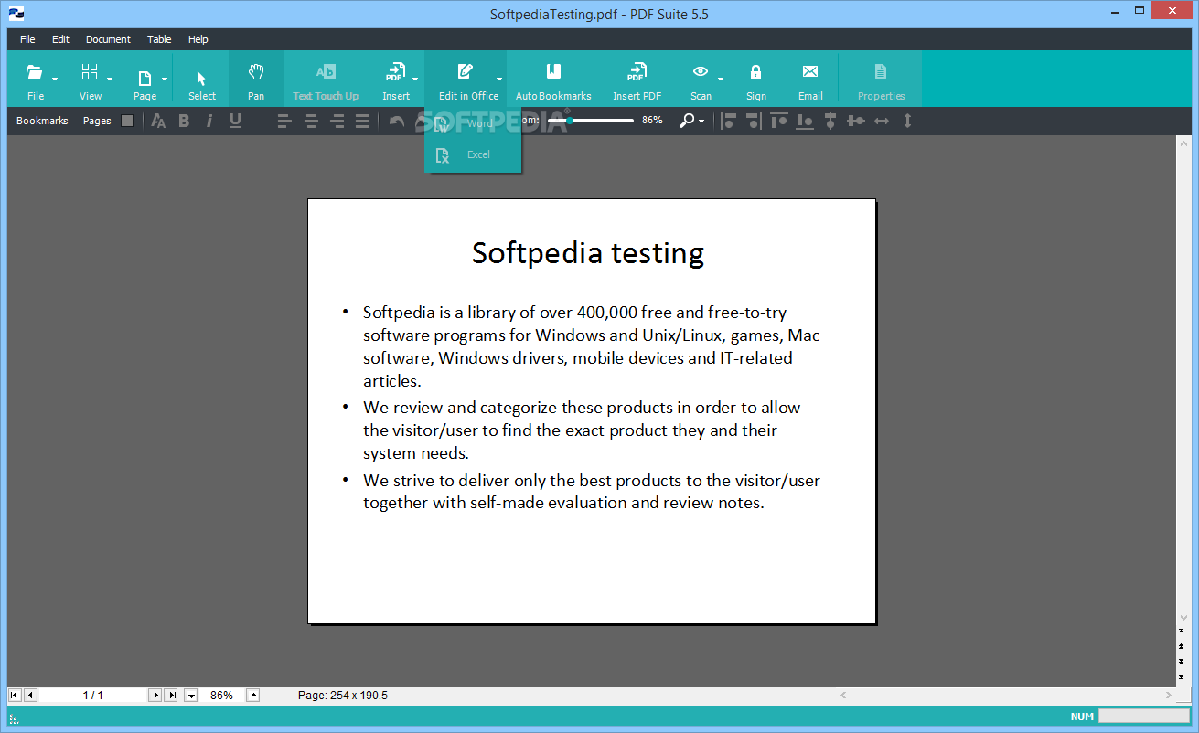Choose Excel from Edit in Office menu

[473, 154]
